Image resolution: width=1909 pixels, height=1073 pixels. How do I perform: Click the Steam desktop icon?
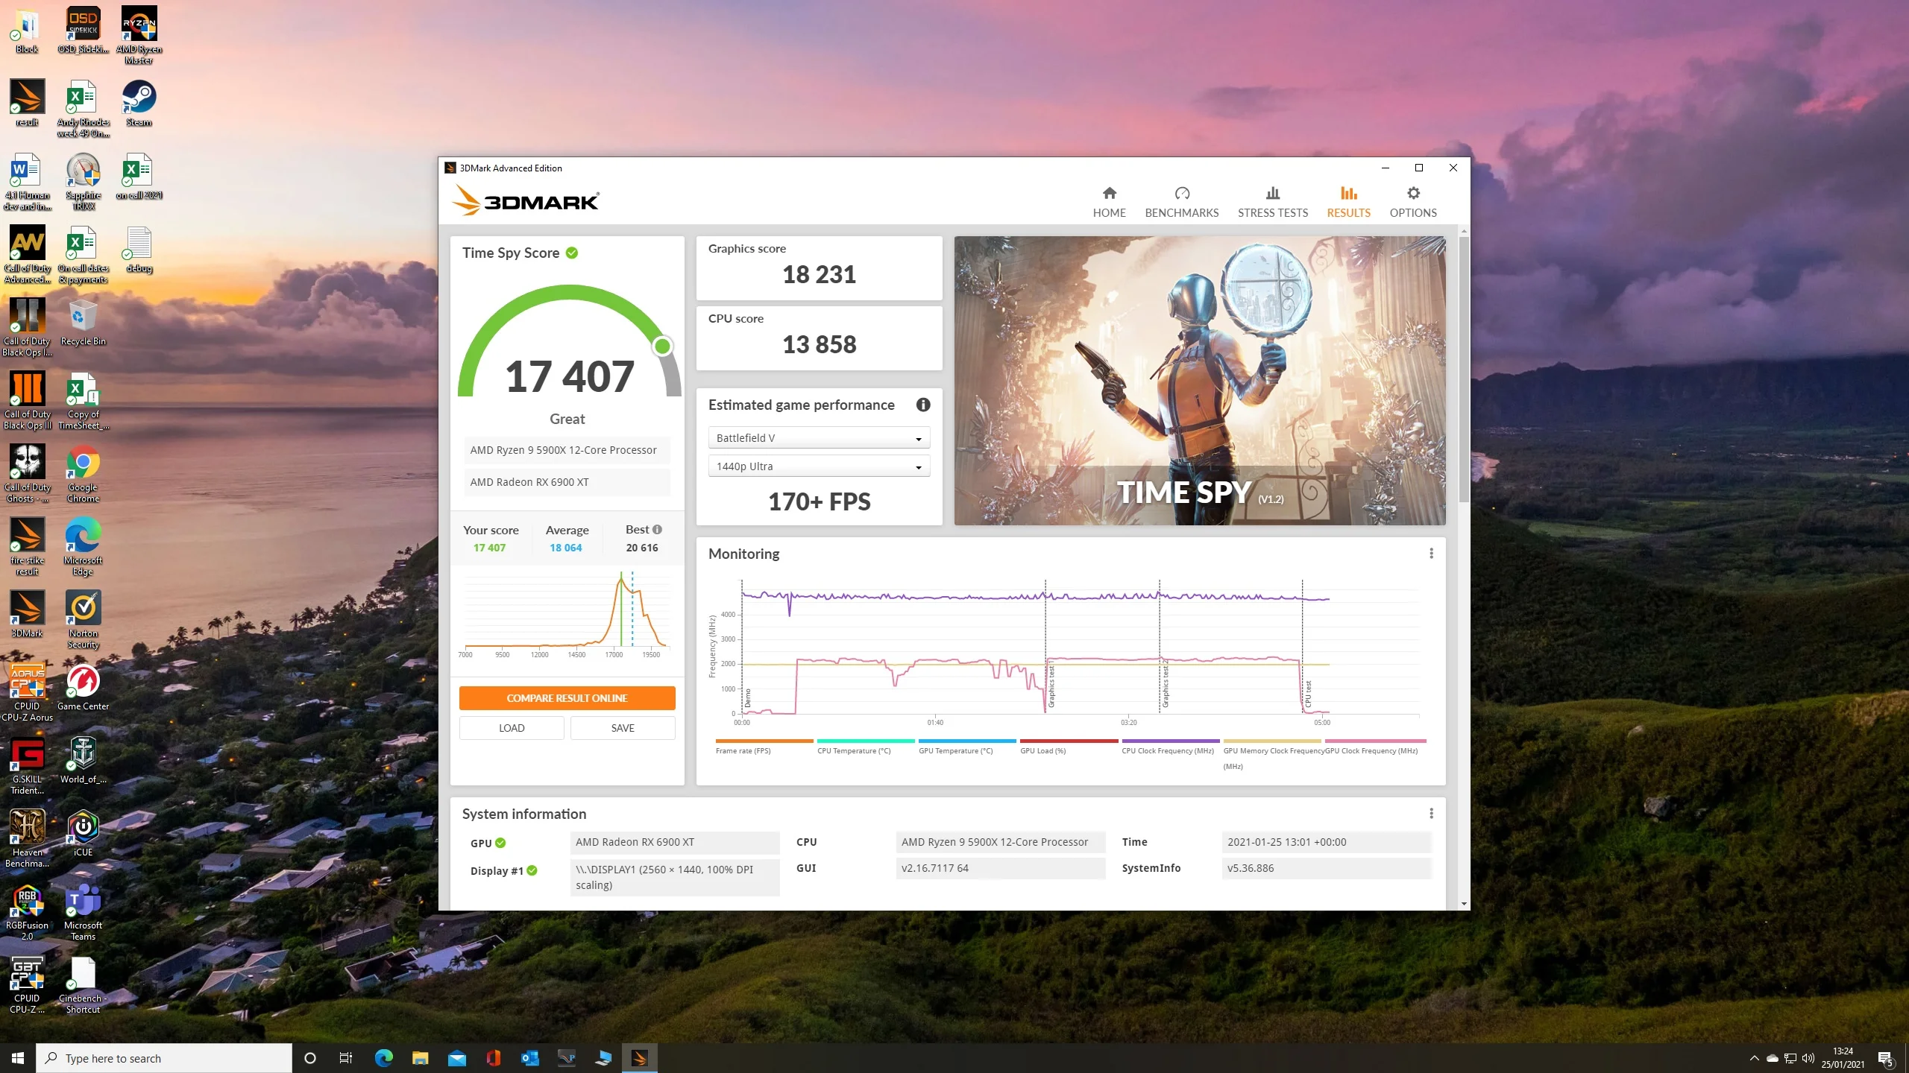pos(139,104)
